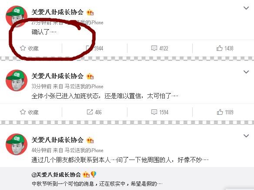The image size is (254, 190).
Task: Open username 关爱八卦成长协会 on third post
Action: pos(57,140)
